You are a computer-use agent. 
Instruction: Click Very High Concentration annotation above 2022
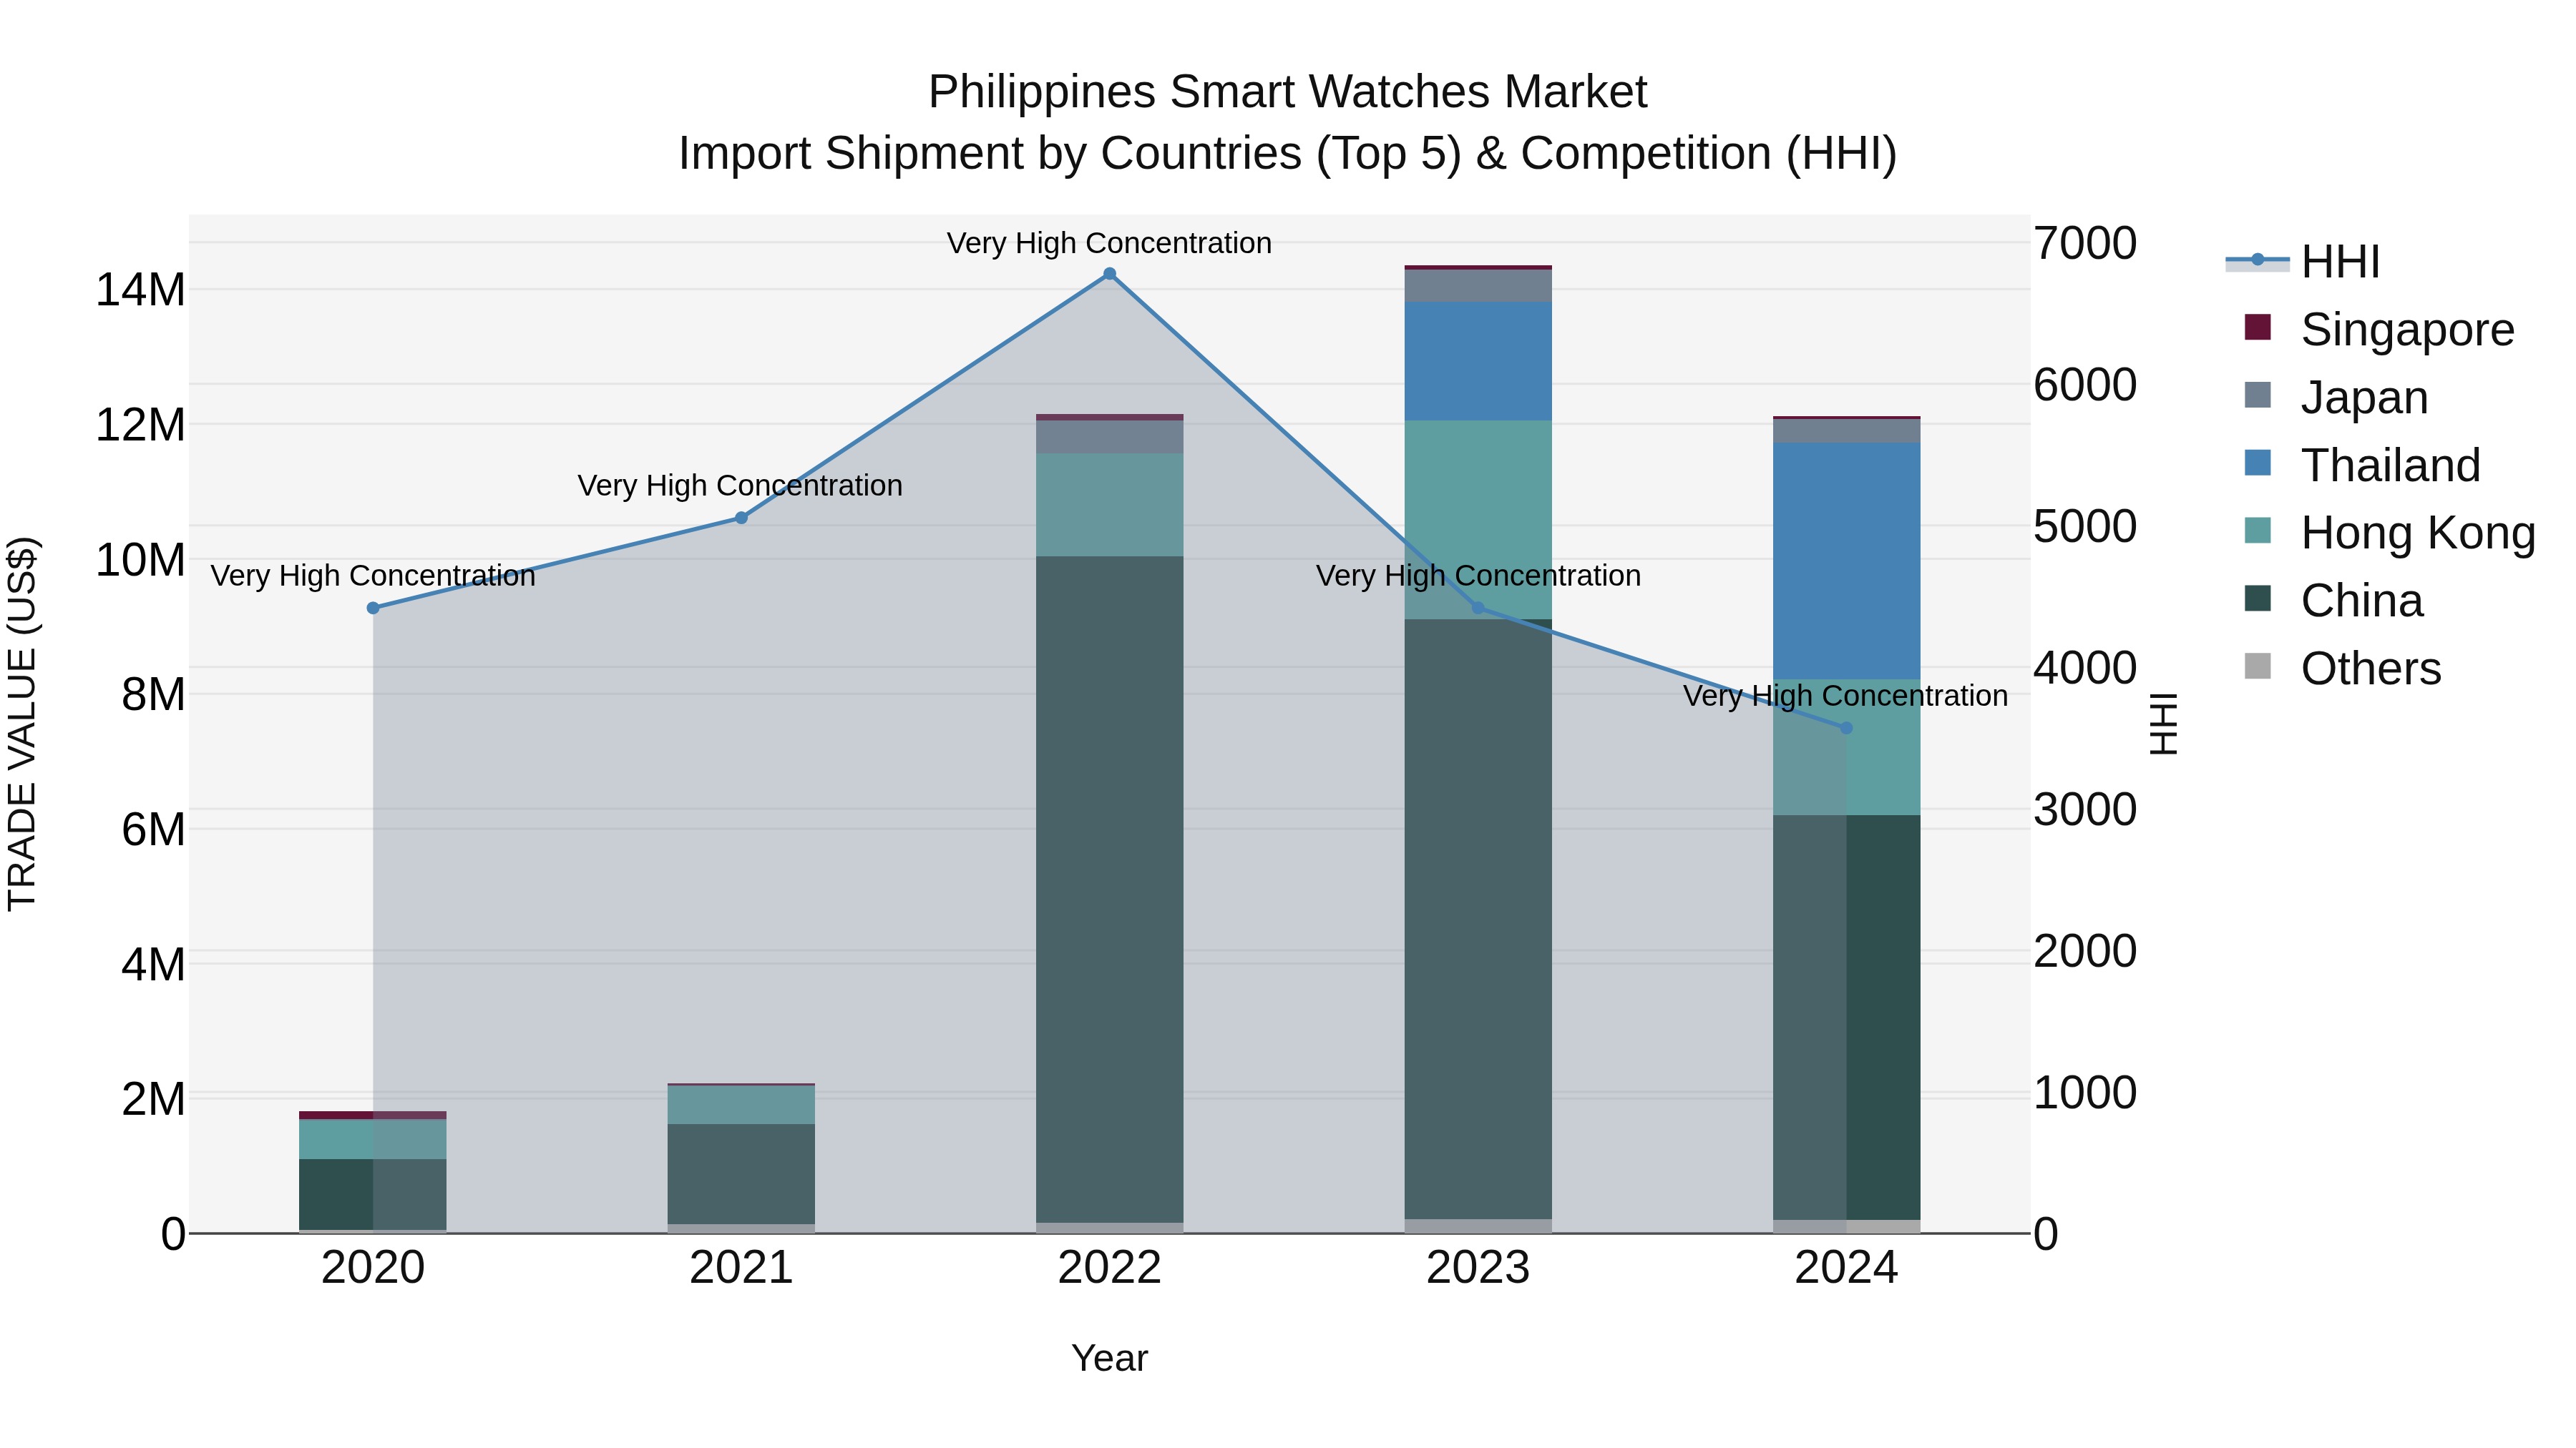click(x=1109, y=243)
